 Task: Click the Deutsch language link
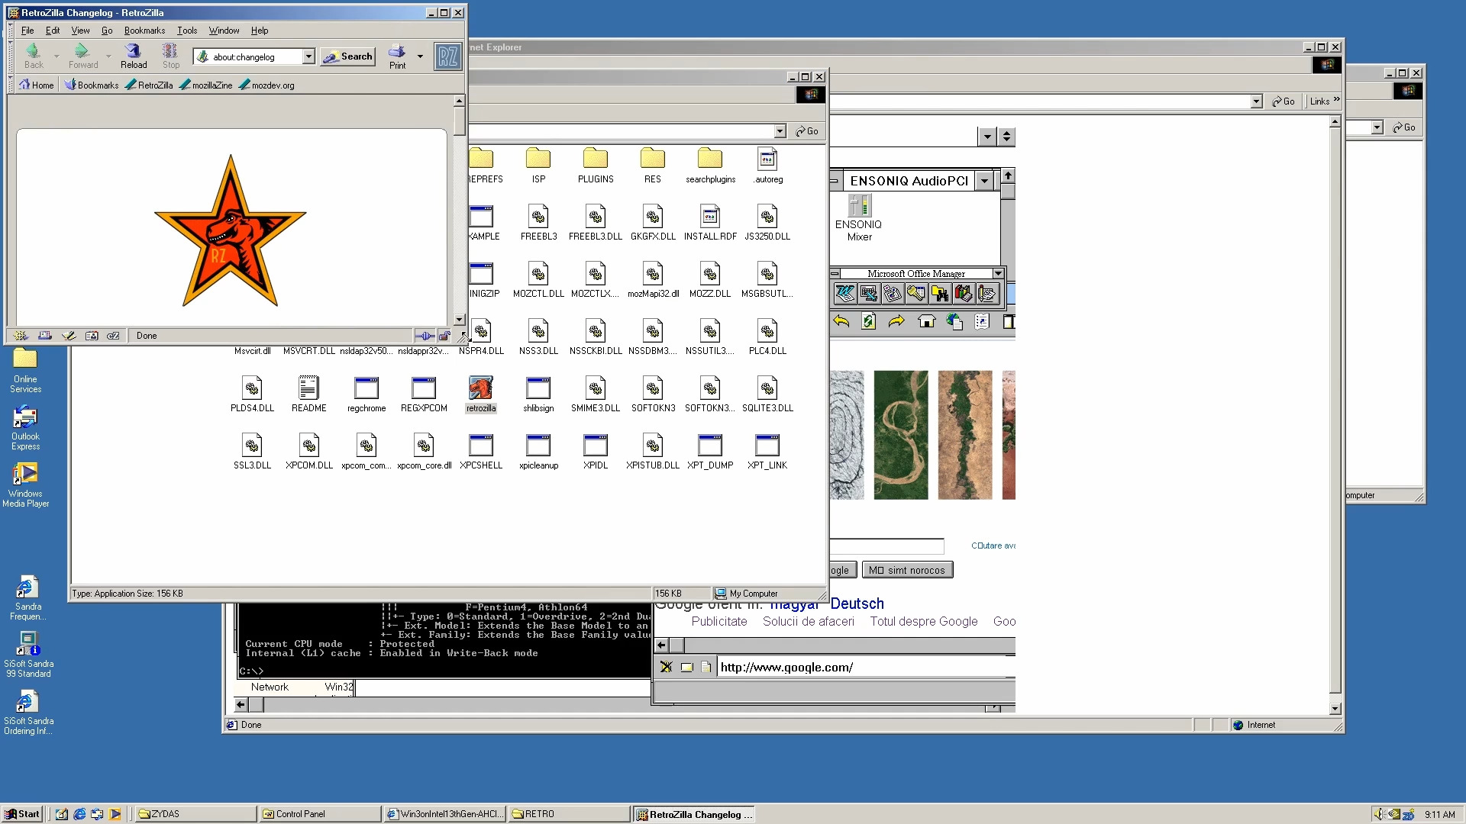(857, 604)
